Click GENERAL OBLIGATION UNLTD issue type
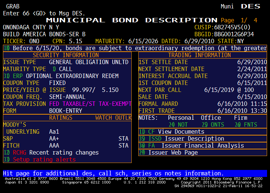The width and height of the screenshot is (270, 193). (x=89, y=62)
